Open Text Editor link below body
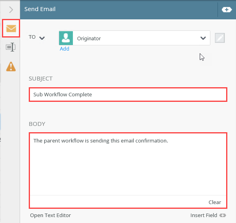This screenshot has width=236, height=223. (x=50, y=216)
